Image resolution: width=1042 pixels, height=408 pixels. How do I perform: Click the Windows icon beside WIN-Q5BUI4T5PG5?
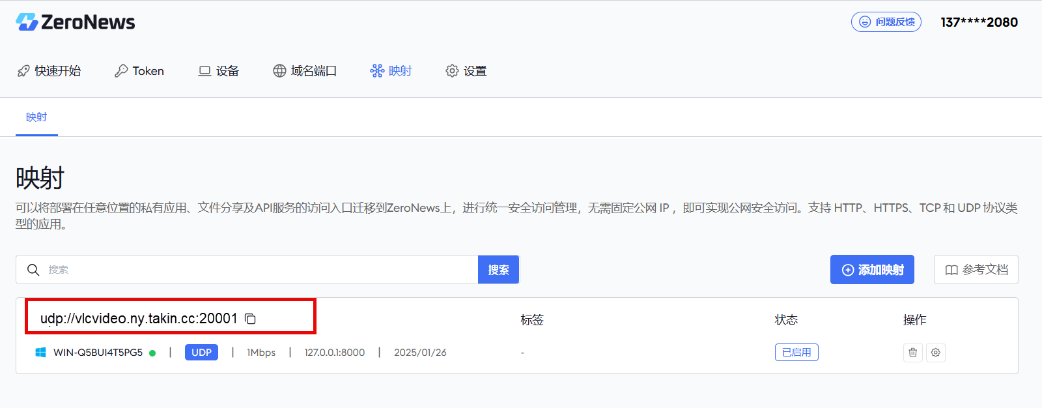pos(40,353)
